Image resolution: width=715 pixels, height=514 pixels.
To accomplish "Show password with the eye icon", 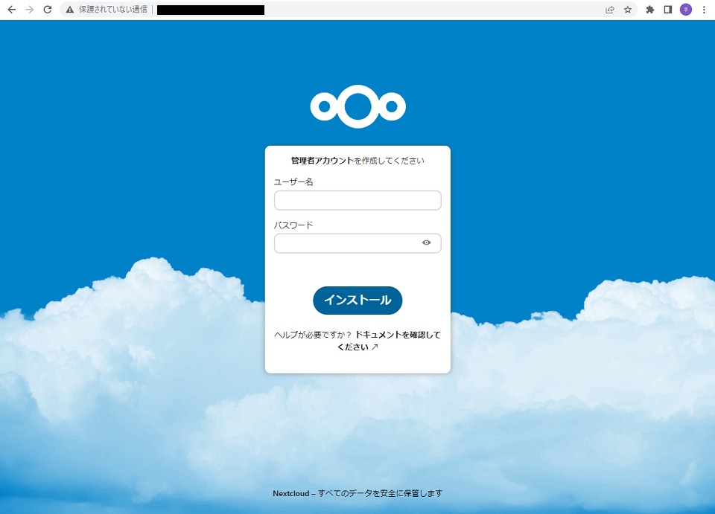I will coord(426,242).
